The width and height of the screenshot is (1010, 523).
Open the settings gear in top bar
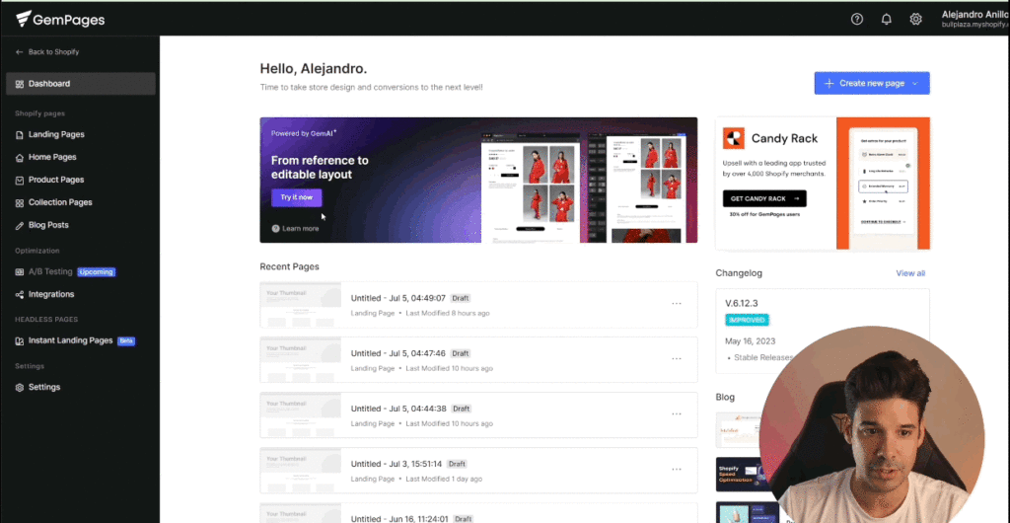pyautogui.click(x=915, y=20)
